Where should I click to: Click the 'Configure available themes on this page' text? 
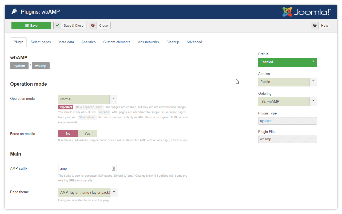(x=84, y=200)
